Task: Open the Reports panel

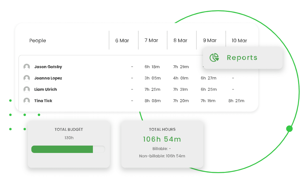Action: [x=242, y=57]
